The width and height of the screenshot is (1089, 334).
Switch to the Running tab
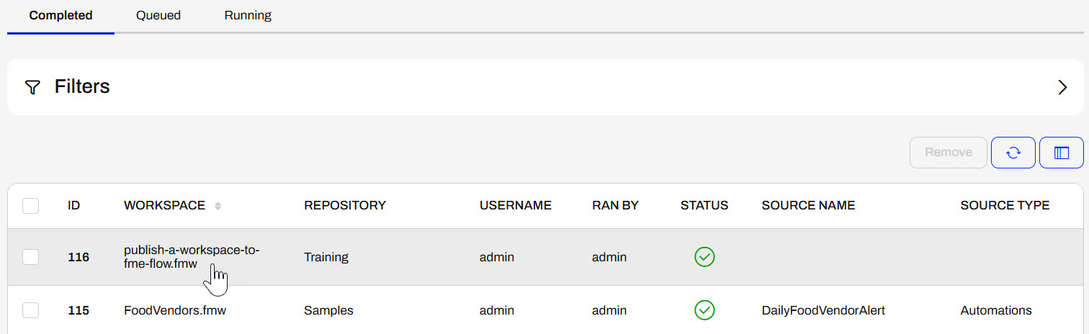(x=248, y=15)
